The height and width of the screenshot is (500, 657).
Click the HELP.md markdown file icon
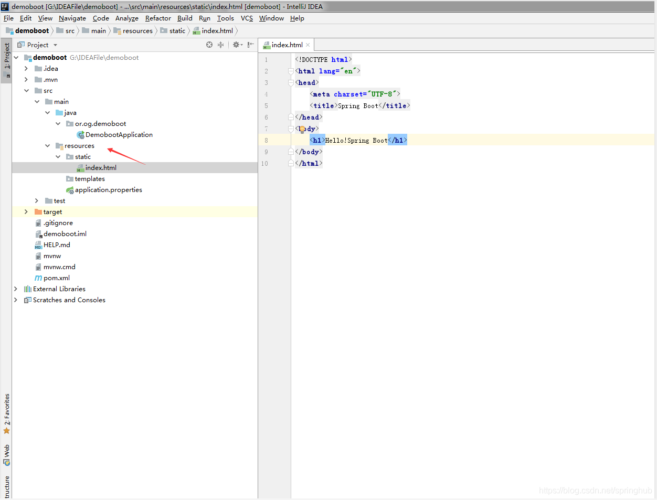[x=38, y=245]
